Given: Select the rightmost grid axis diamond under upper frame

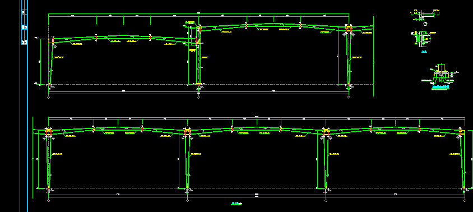Looking at the screenshot, I should pos(349,97).
